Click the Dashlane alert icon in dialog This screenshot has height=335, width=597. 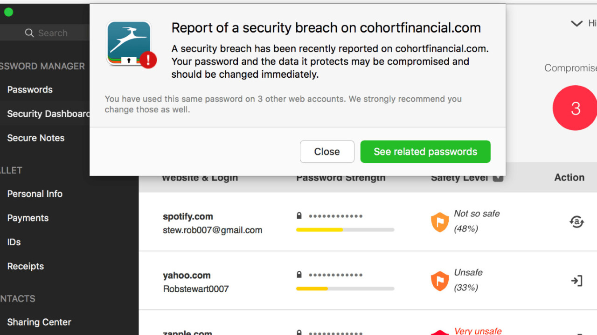pos(130,44)
